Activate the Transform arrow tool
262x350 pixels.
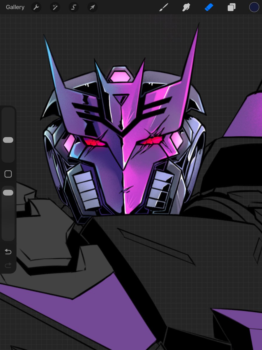pyautogui.click(x=92, y=7)
